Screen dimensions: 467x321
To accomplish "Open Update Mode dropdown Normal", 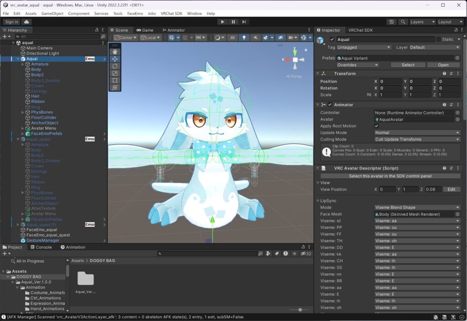I will tap(417, 132).
